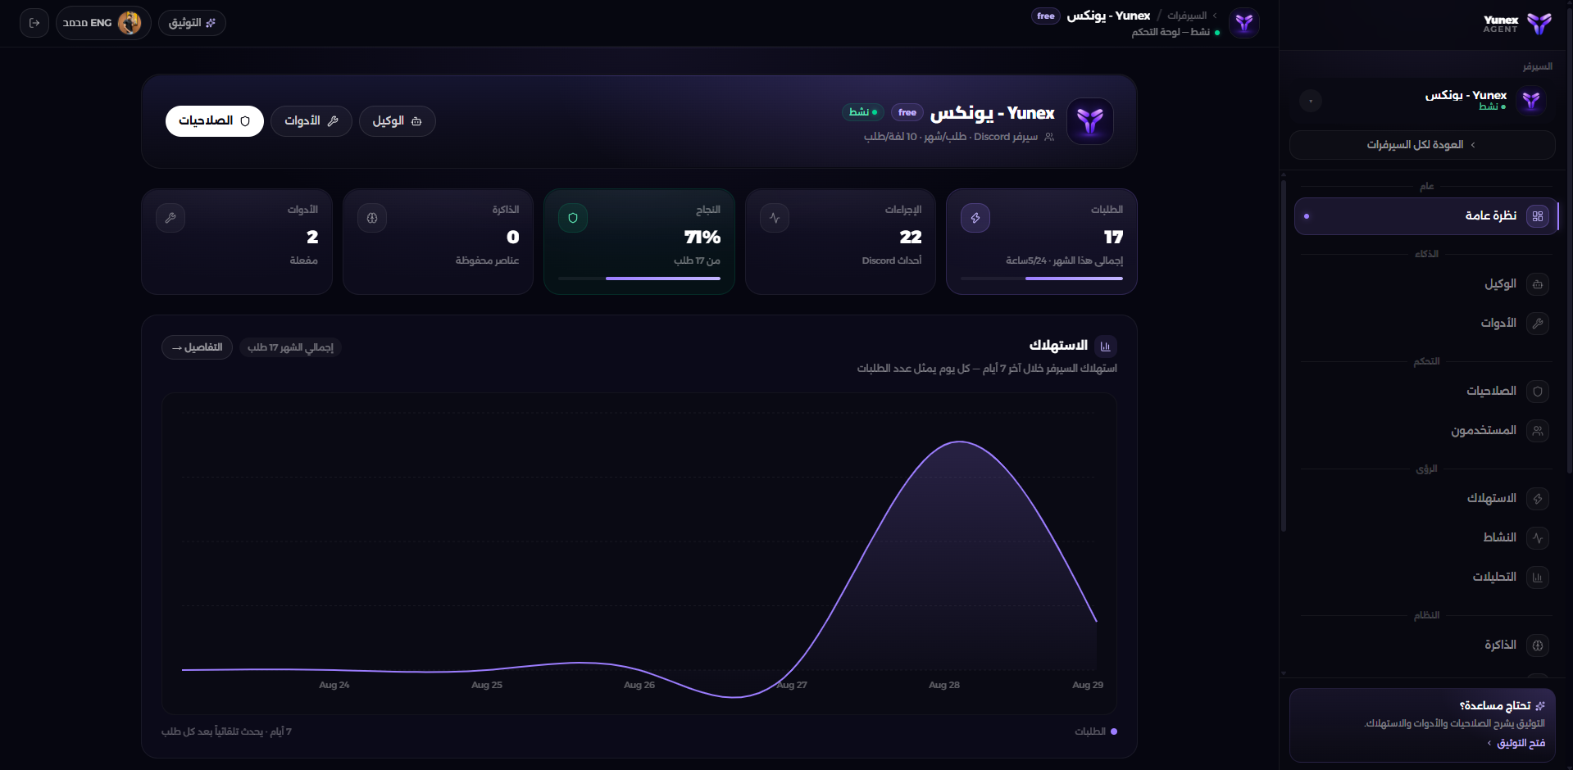Click the 17 value in the الطلبات card
The height and width of the screenshot is (770, 1573).
point(1113,238)
